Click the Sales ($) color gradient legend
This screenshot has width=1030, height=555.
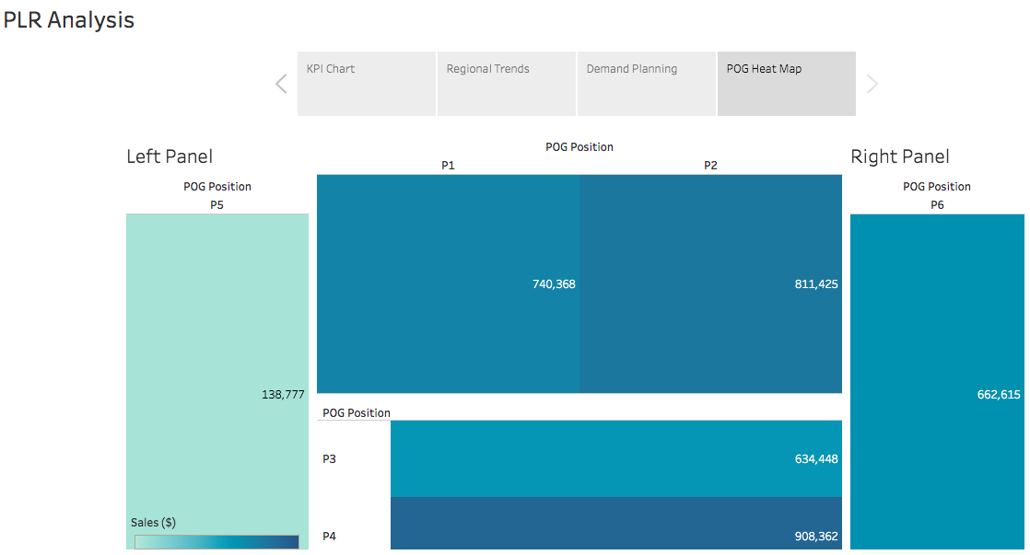coord(217,542)
